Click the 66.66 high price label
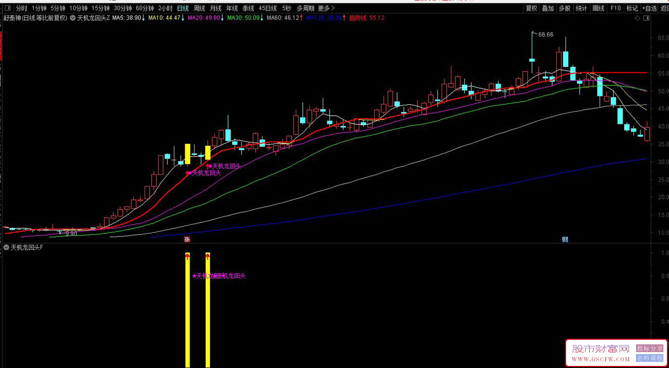This screenshot has height=368, width=669. (545, 34)
